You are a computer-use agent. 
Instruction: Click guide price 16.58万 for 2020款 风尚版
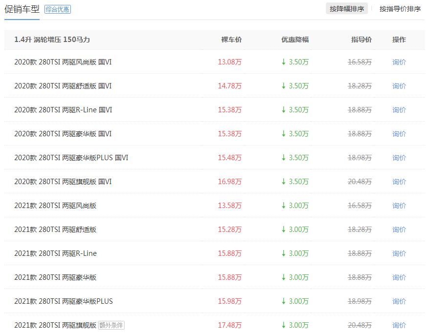click(x=360, y=62)
